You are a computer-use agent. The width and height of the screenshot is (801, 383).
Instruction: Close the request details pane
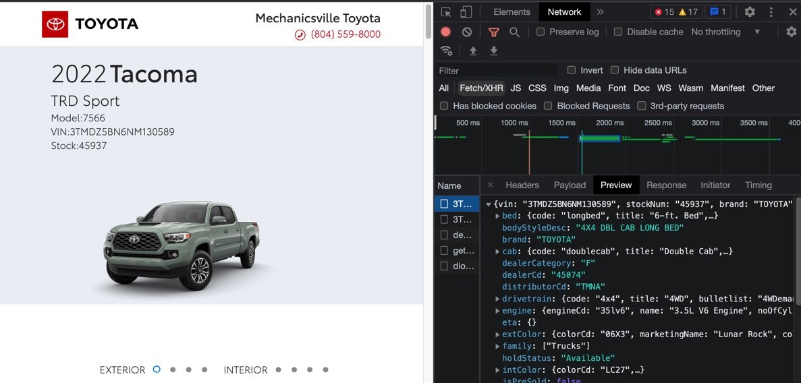pos(491,185)
